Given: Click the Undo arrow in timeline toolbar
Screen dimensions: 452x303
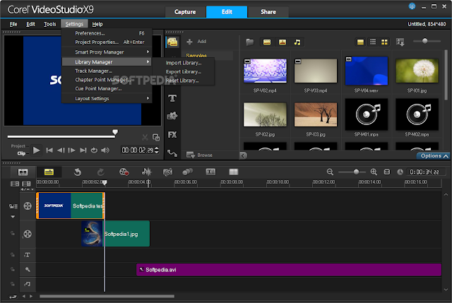Looking at the screenshot, I should click(x=77, y=172).
